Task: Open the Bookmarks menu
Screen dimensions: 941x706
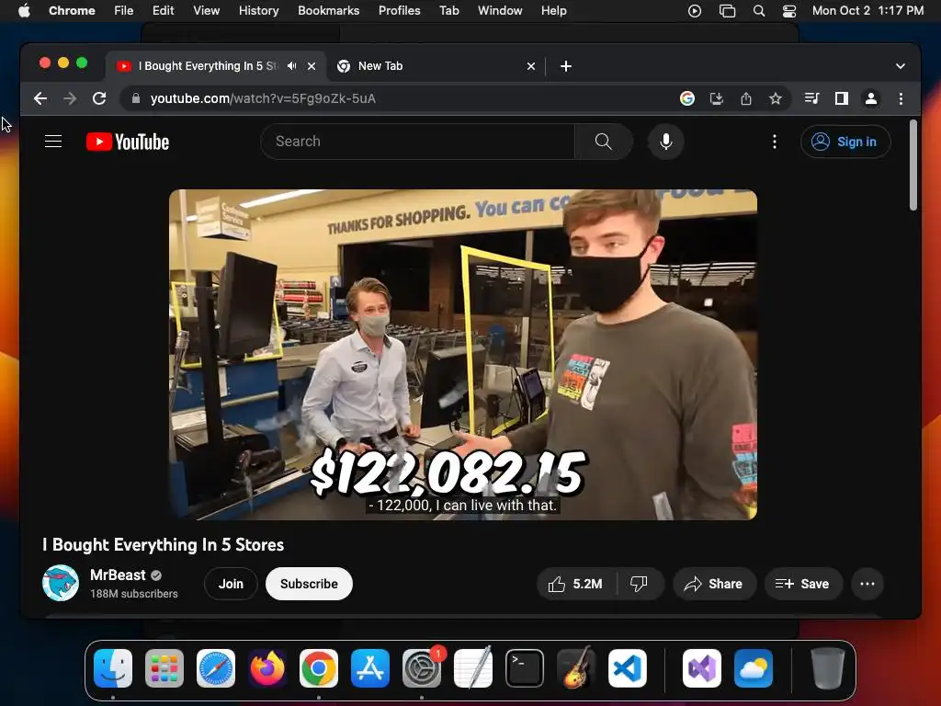Action: coord(329,11)
